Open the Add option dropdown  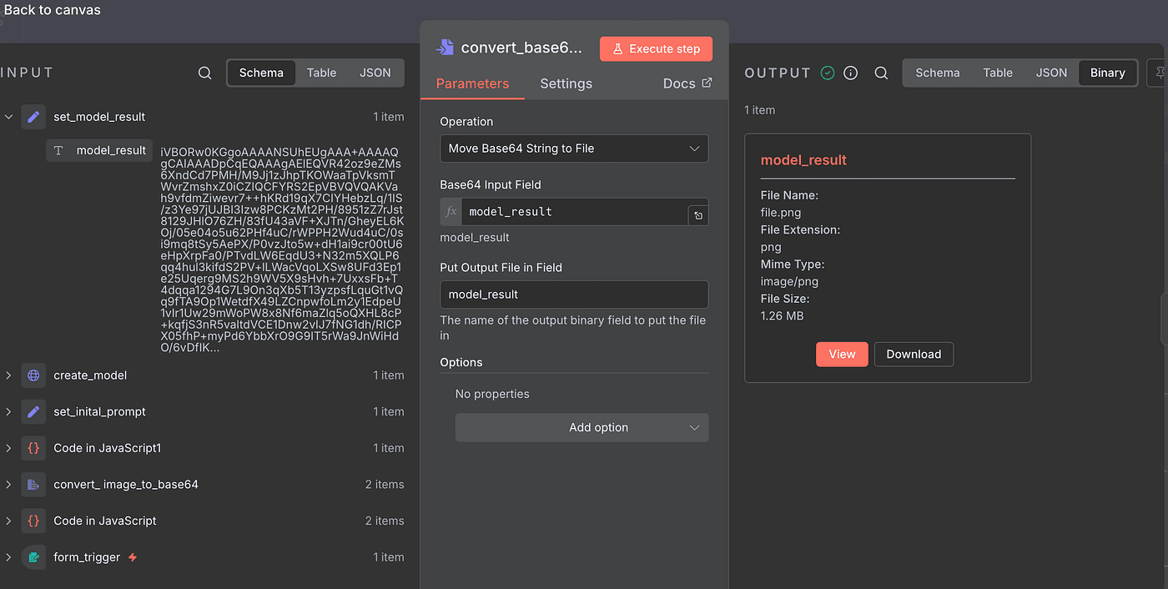pyautogui.click(x=581, y=428)
